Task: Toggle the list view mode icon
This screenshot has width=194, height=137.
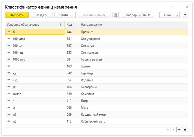Action: 116,15
